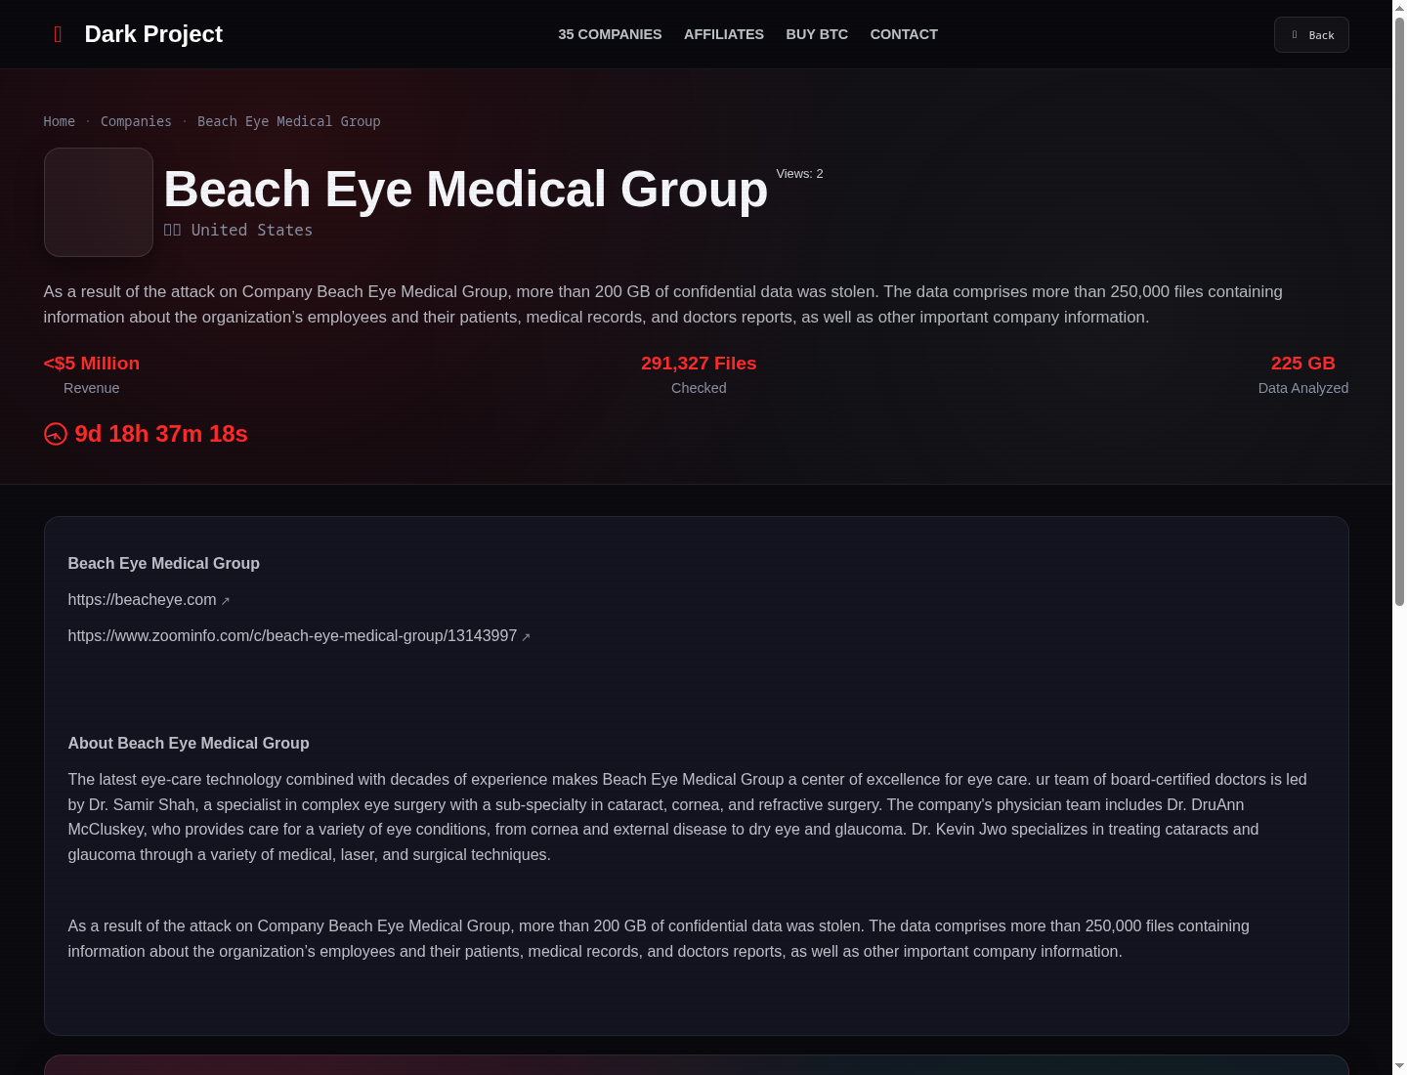Click the "9d 18h 37m 18s" countdown
This screenshot has height=1075, width=1407.
pos(161,434)
